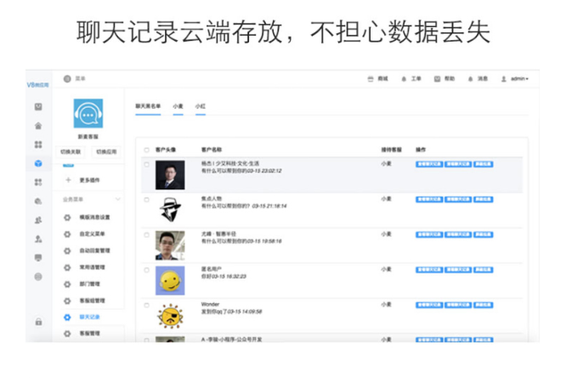Viewport: 583px width, 378px height.
Task: Click the 帮助 help icon in top bar
Action: click(438, 78)
